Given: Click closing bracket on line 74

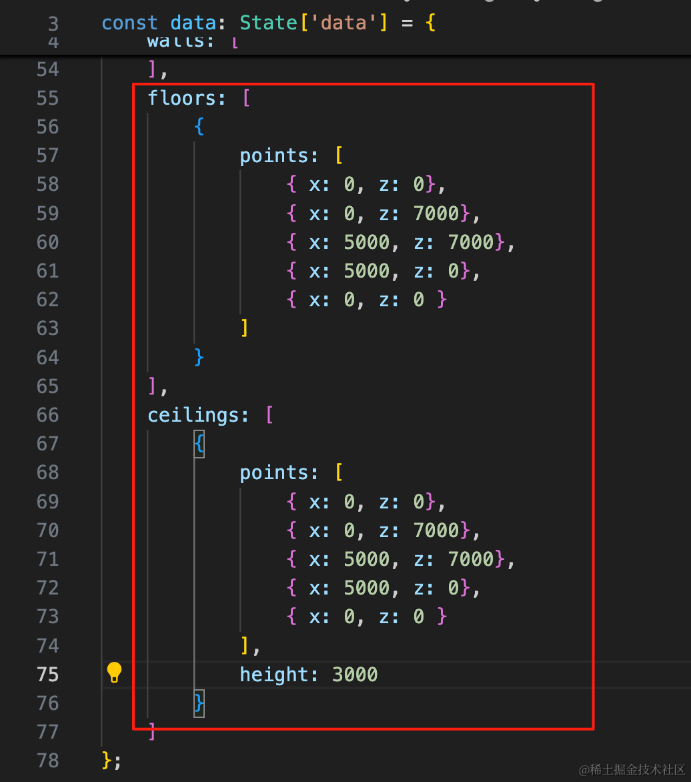Looking at the screenshot, I should [x=244, y=645].
